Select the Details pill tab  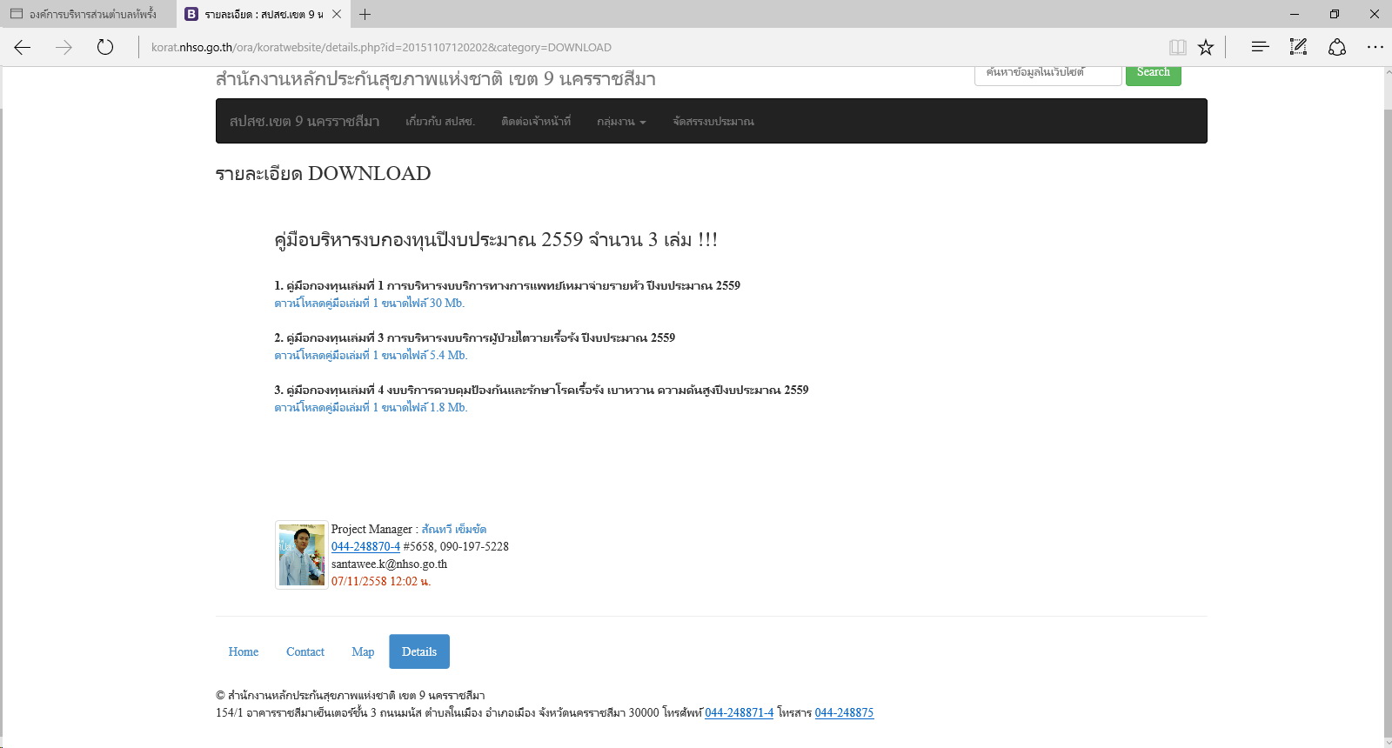[x=419, y=651]
